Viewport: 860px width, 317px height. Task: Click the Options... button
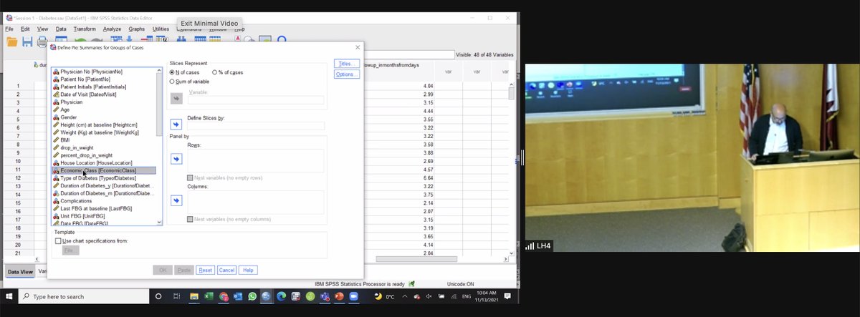coord(346,74)
